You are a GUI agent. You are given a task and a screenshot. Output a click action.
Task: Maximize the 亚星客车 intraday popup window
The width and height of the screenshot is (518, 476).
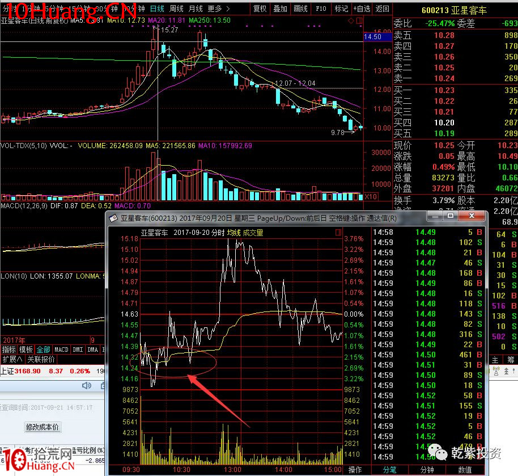(x=451, y=216)
